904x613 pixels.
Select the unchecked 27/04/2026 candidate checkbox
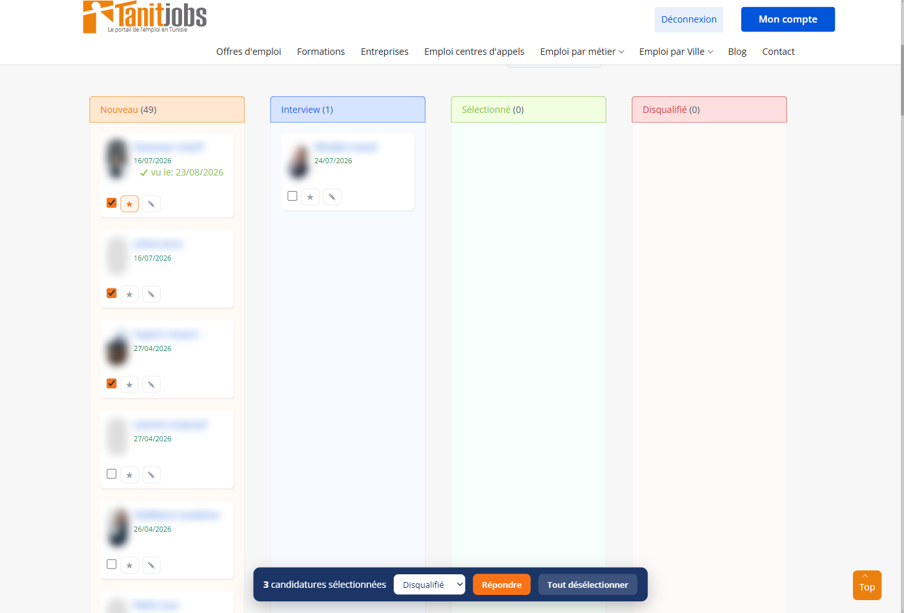coord(112,474)
